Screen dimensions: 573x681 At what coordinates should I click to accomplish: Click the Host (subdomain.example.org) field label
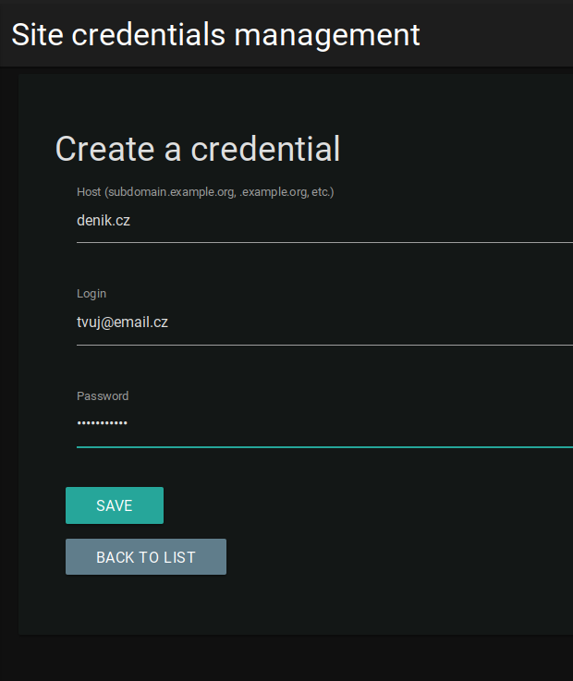tap(205, 192)
